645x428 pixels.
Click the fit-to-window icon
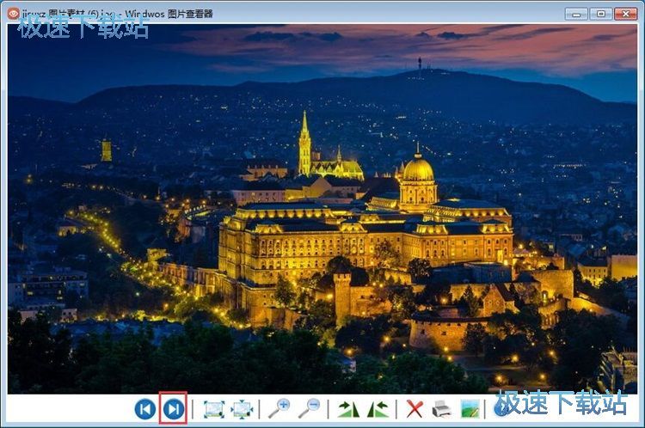tap(214, 409)
